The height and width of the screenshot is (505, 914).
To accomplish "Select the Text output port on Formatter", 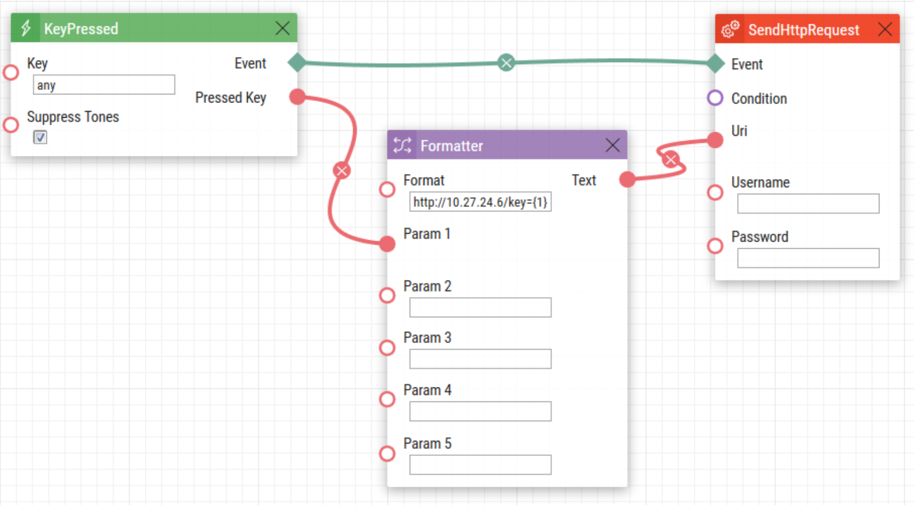I will pos(626,180).
